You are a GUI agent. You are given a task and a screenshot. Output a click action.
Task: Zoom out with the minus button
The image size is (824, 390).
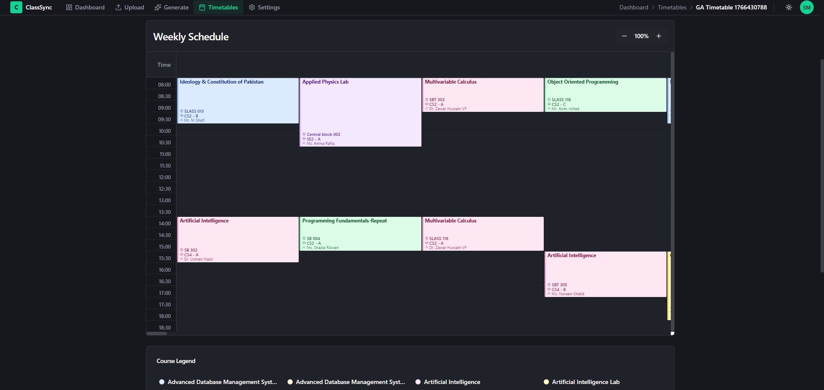(624, 36)
